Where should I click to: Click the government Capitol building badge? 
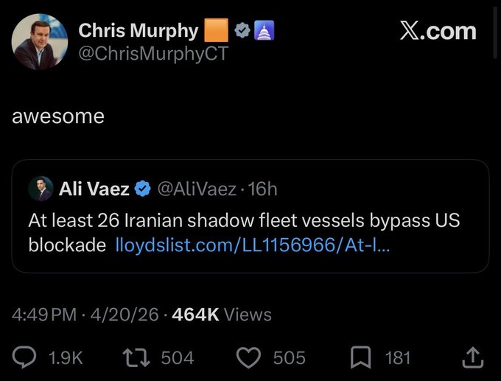tap(264, 31)
